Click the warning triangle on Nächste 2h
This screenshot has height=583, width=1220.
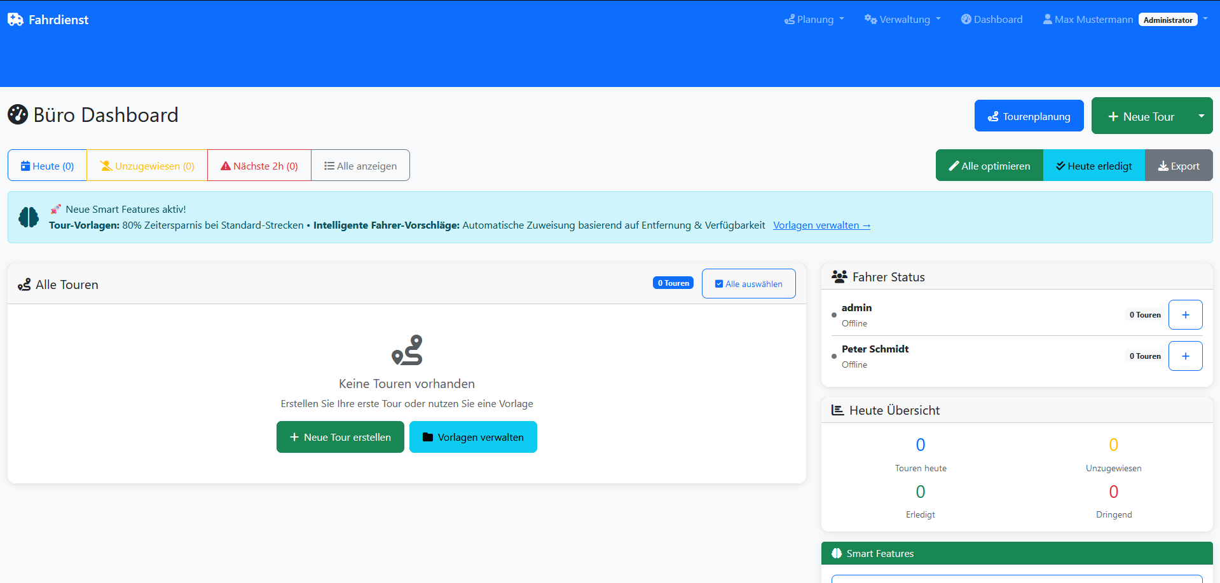[225, 165]
